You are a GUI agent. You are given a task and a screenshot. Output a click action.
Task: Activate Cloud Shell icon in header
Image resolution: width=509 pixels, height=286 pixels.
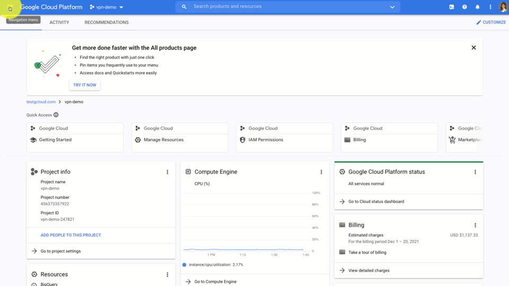coord(451,7)
